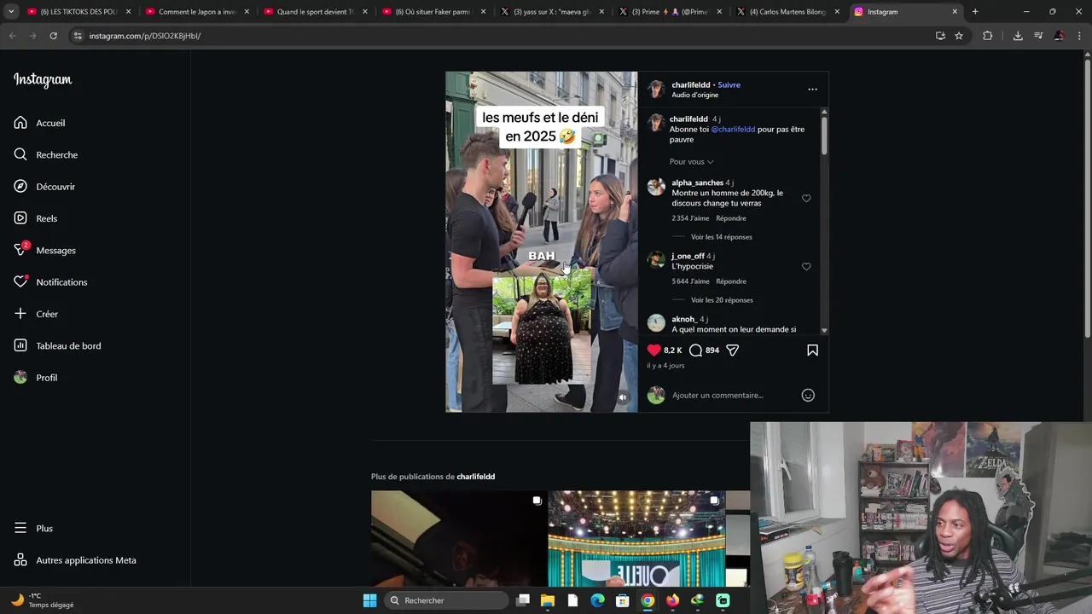This screenshot has height=614, width=1092.
Task: Open charlifeldd link under Plus de publications
Action: [475, 477]
